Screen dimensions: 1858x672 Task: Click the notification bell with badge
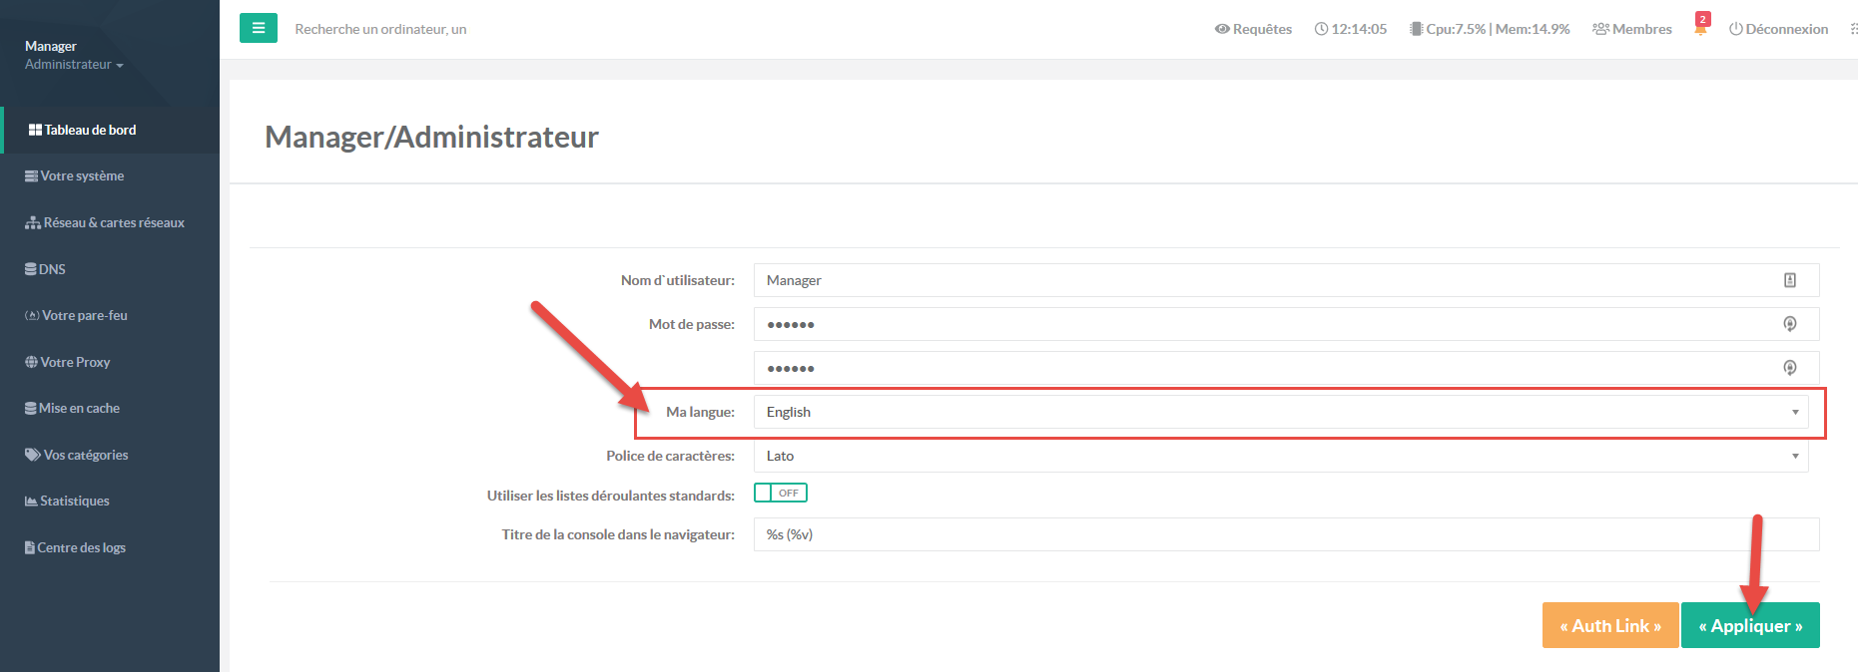coord(1700,27)
